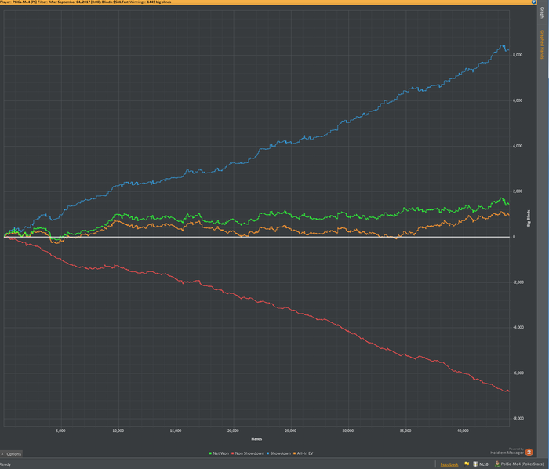
Task: Click the PokerStars player icon in status bar
Action: click(x=497, y=464)
